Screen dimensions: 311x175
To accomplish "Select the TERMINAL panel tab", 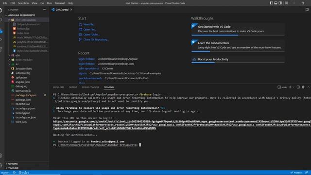I will click(109, 87).
